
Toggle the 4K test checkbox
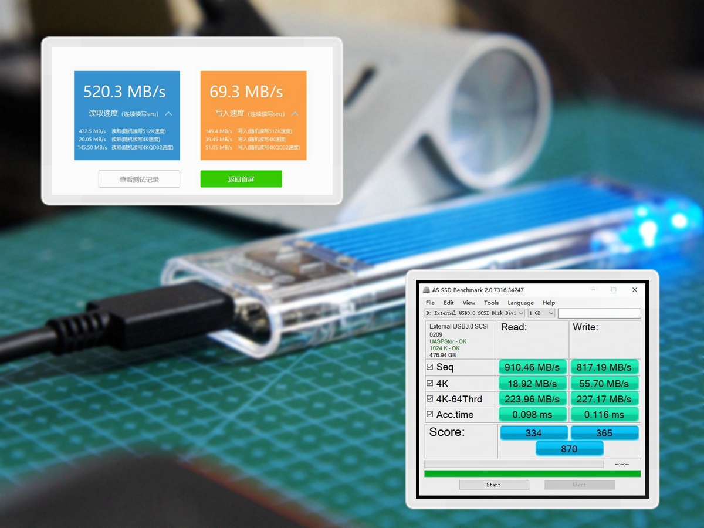[430, 383]
